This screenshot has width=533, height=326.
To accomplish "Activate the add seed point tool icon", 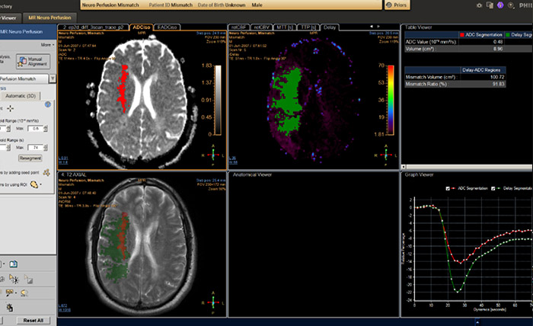I will click(46, 173).
